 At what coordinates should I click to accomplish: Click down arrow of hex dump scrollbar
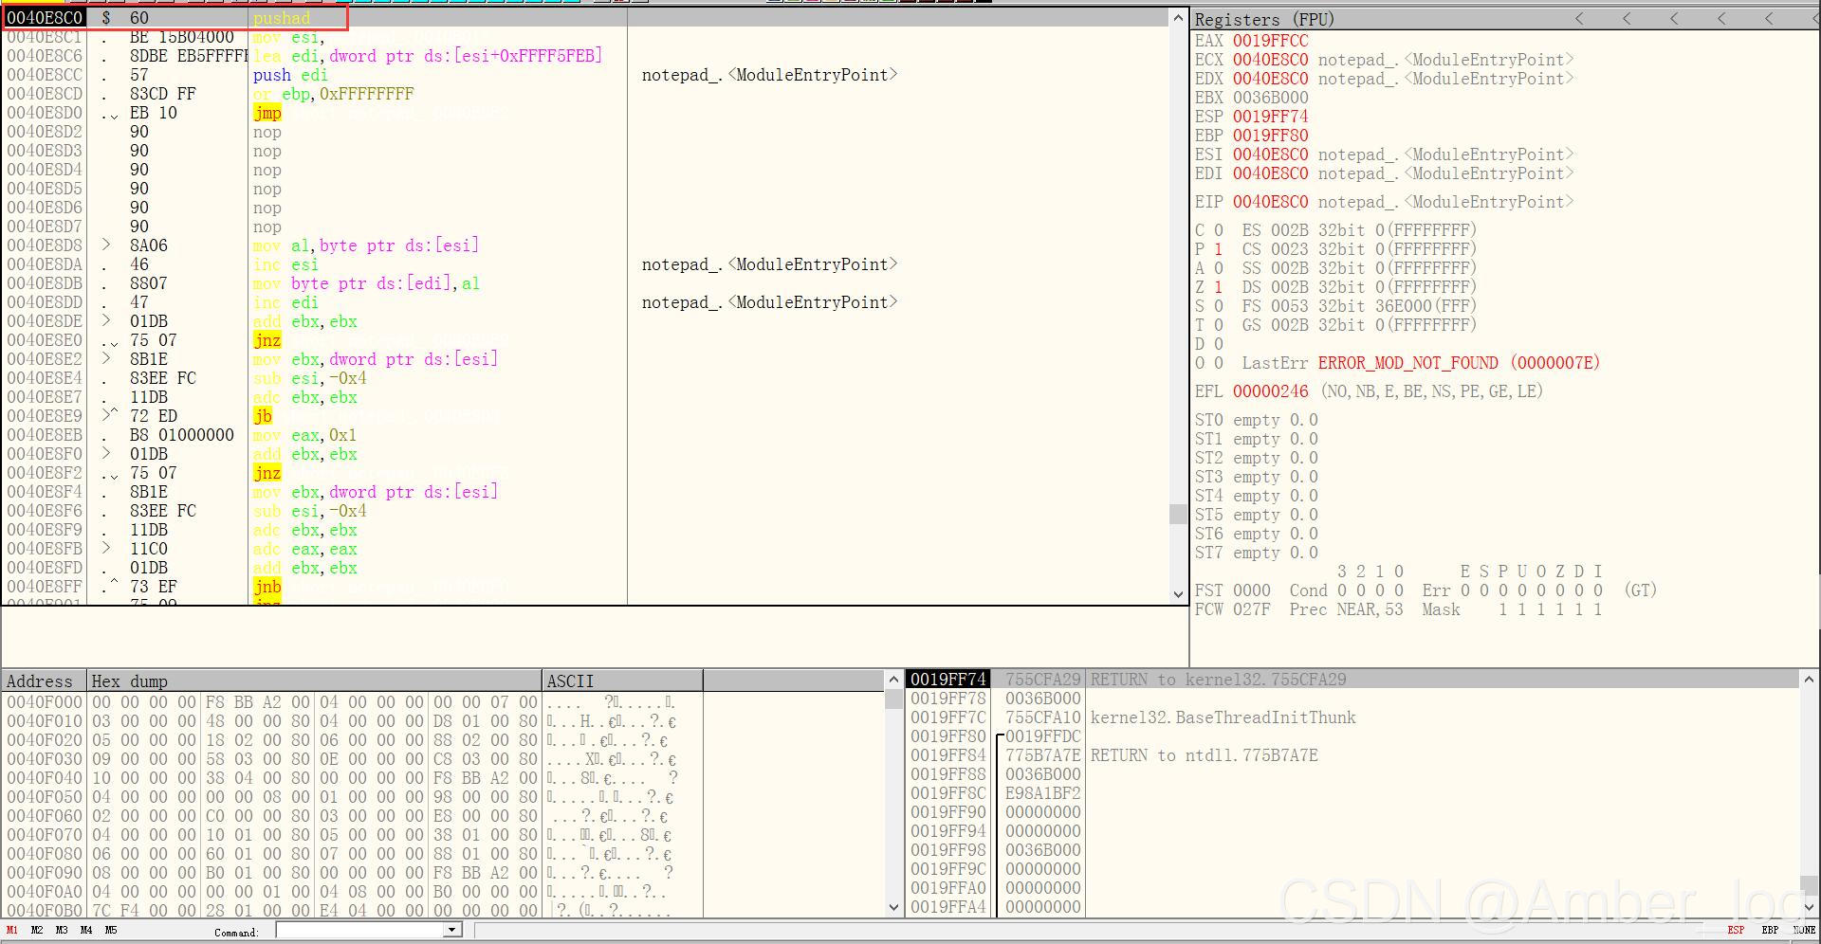click(893, 908)
